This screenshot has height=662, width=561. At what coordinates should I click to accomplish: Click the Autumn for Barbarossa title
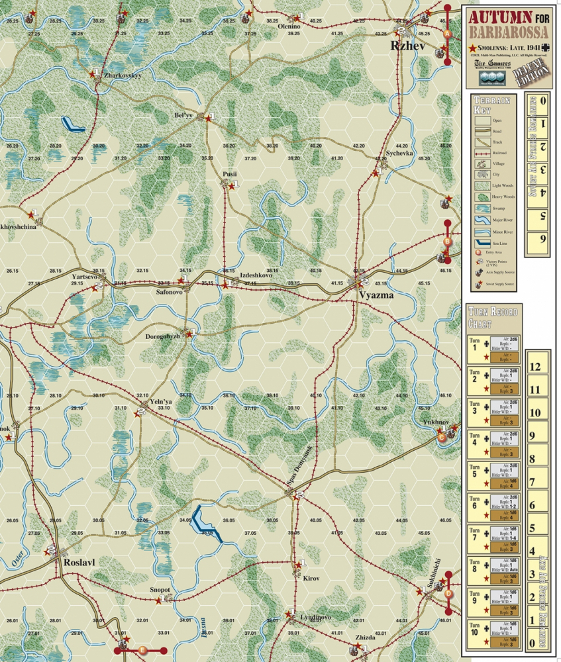(509, 24)
